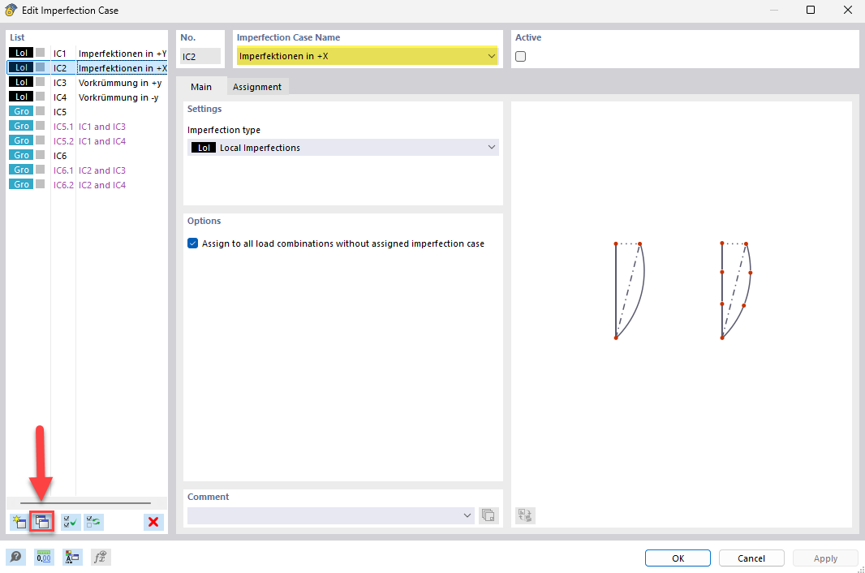Open the Imperfection Case Name dropdown

pos(492,56)
